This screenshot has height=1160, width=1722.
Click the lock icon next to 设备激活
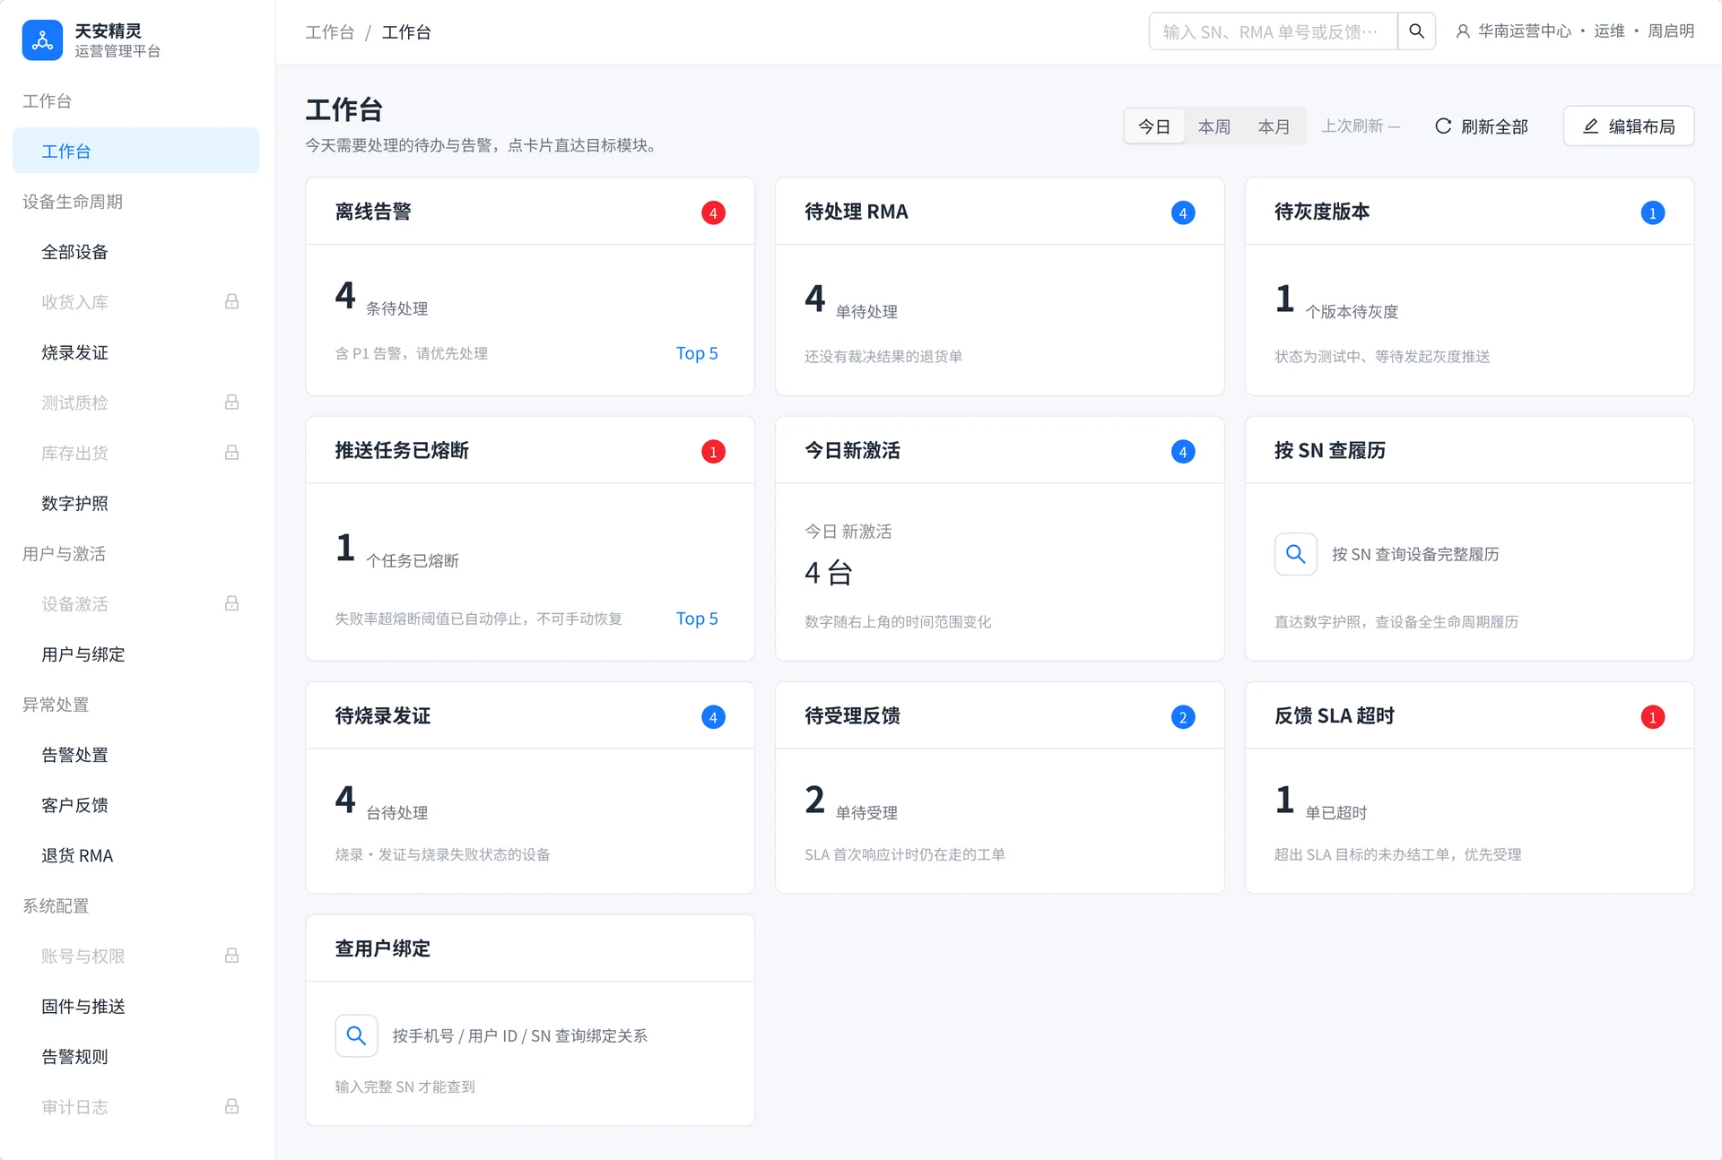(x=231, y=603)
